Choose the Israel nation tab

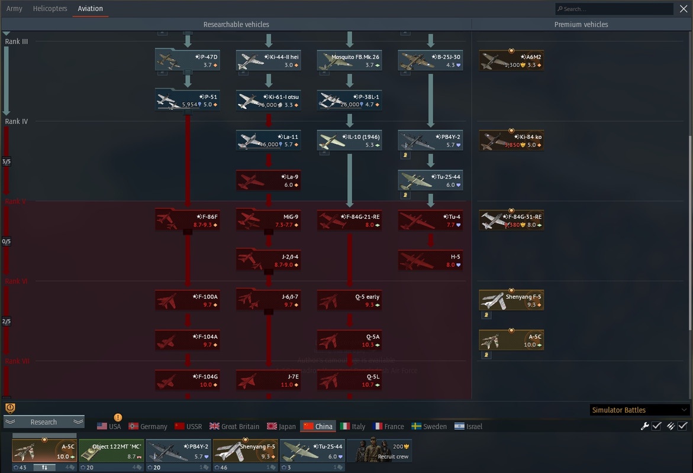468,426
